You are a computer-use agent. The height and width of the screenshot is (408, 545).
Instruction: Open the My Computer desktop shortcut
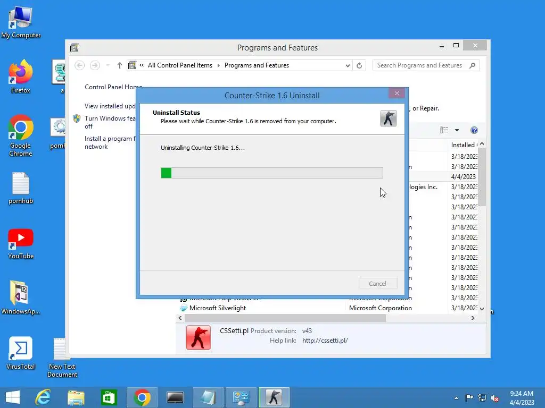[x=21, y=22]
